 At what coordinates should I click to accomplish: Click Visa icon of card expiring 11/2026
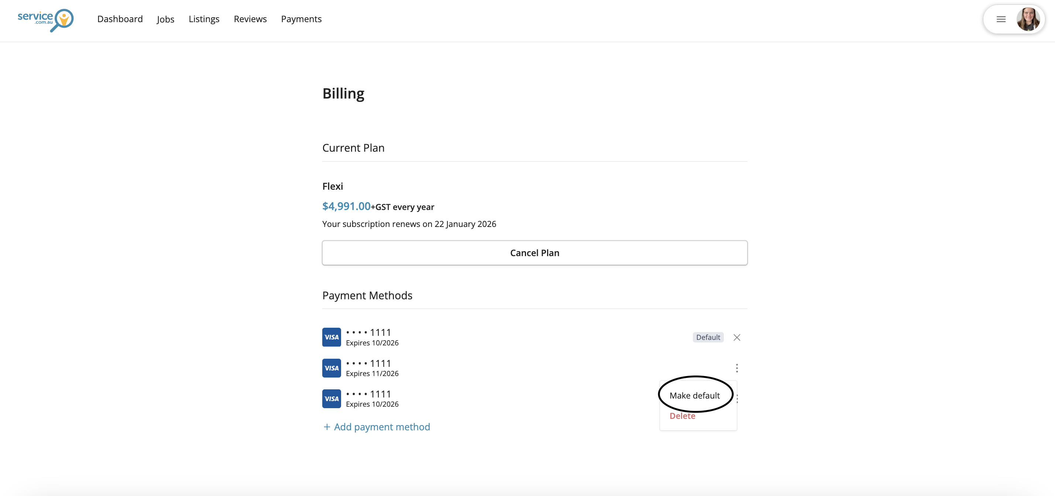(x=331, y=368)
